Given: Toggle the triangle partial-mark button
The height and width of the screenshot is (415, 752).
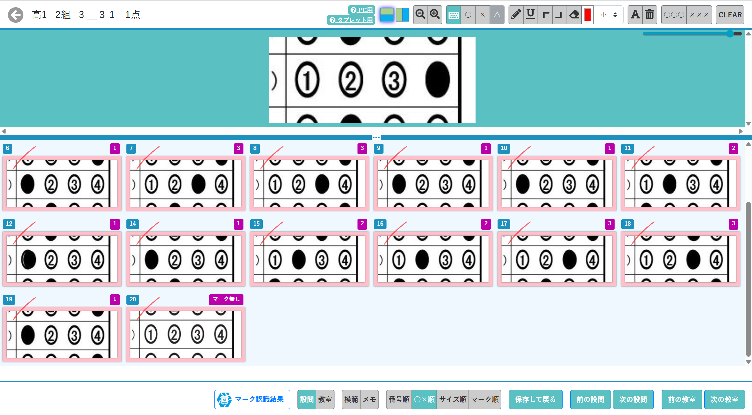Looking at the screenshot, I should click(x=497, y=15).
